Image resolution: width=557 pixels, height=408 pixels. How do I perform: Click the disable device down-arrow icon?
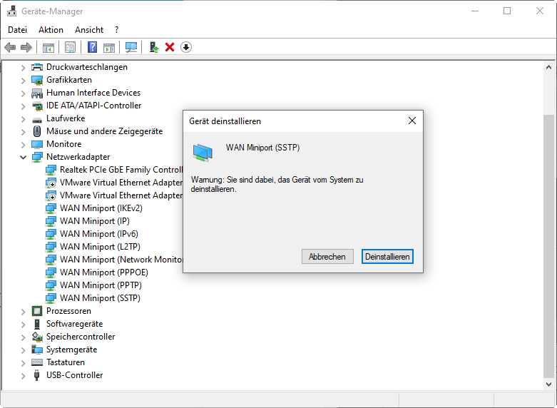click(x=186, y=47)
